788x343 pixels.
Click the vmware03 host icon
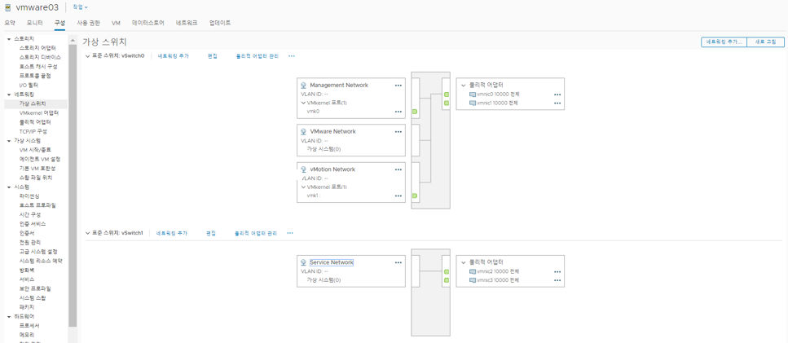(x=8, y=7)
